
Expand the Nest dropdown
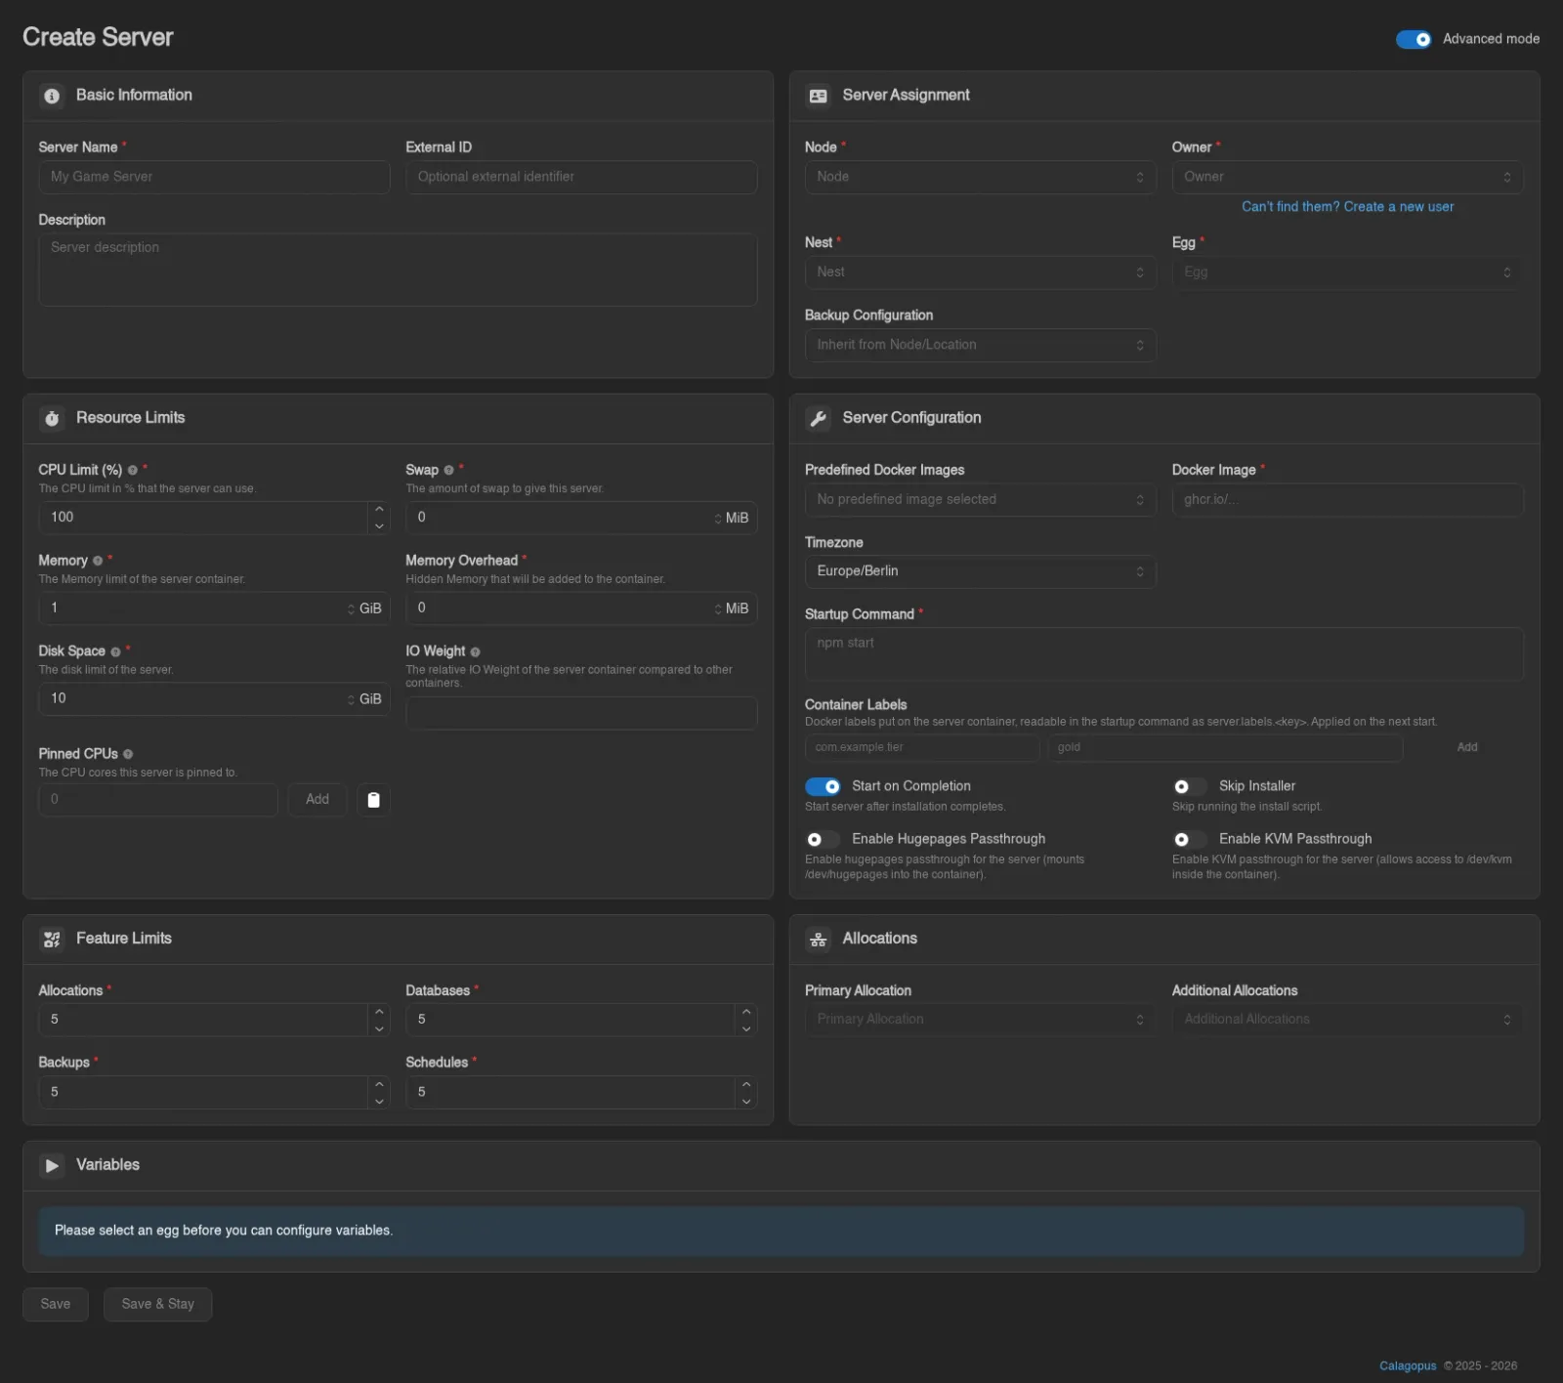[980, 272]
